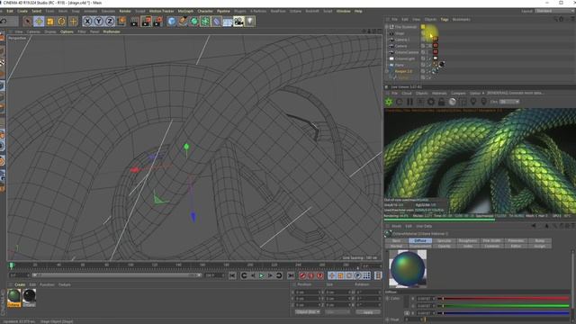This screenshot has width=576, height=324.
Task: Open the Window menu
Action: (x=344, y=11)
